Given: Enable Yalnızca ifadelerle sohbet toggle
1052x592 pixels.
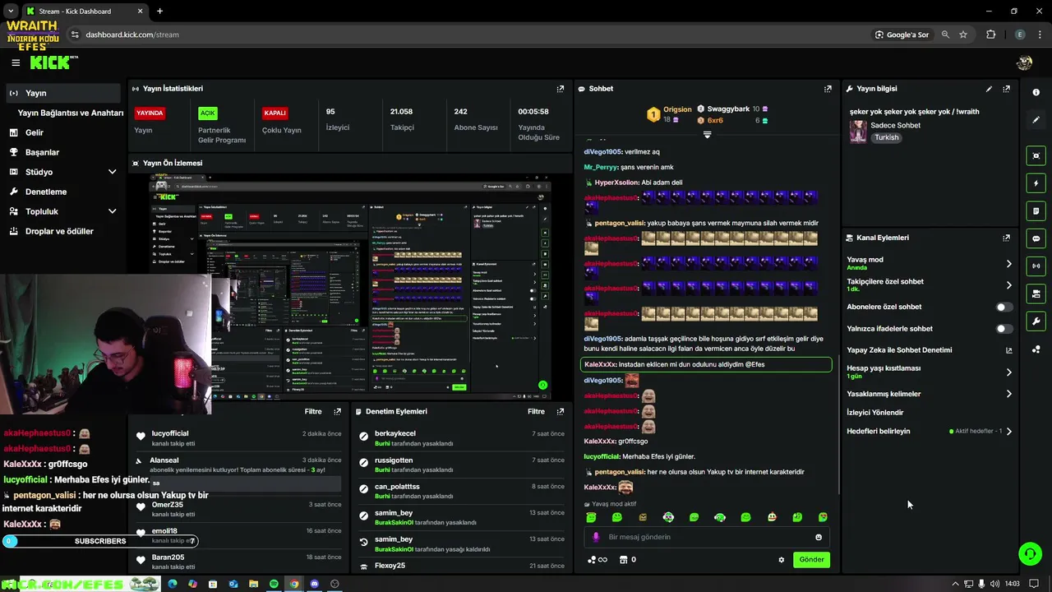Looking at the screenshot, I should pos(1004,329).
